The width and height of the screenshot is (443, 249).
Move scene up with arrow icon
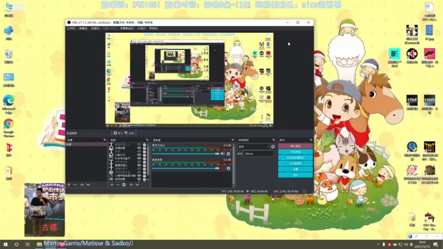[82, 185]
